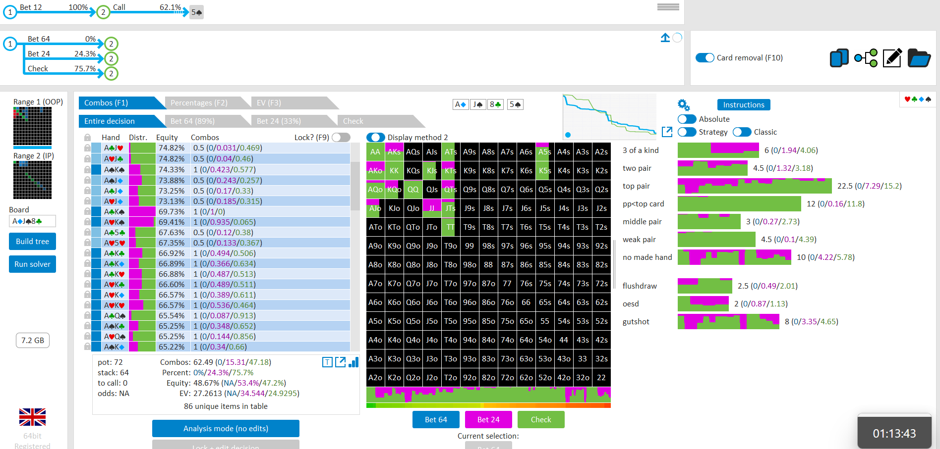Image resolution: width=940 pixels, height=449 pixels.
Task: Click the top pair distribution bar
Action: [755, 186]
